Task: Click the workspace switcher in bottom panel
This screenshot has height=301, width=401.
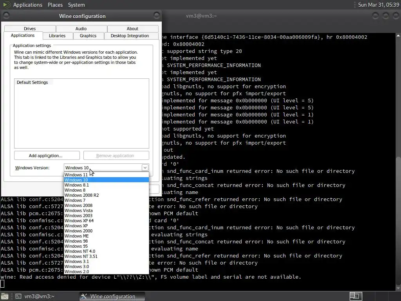Action: [x=356, y=296]
